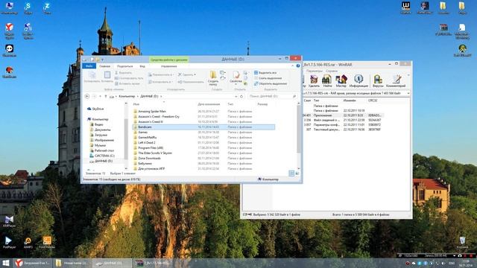Image resolution: width=477 pixels, height=268 pixels.
Task: Click the breadcrumb arrow after ДАННЫЕ (D:)
Action: click(x=161, y=96)
